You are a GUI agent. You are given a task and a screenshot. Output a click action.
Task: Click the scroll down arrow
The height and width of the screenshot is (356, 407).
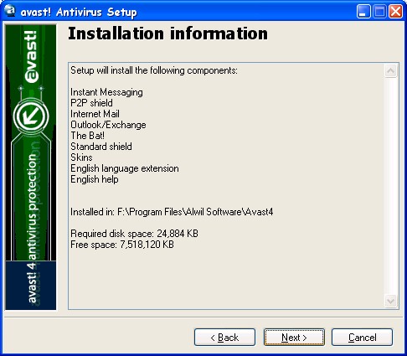click(390, 301)
